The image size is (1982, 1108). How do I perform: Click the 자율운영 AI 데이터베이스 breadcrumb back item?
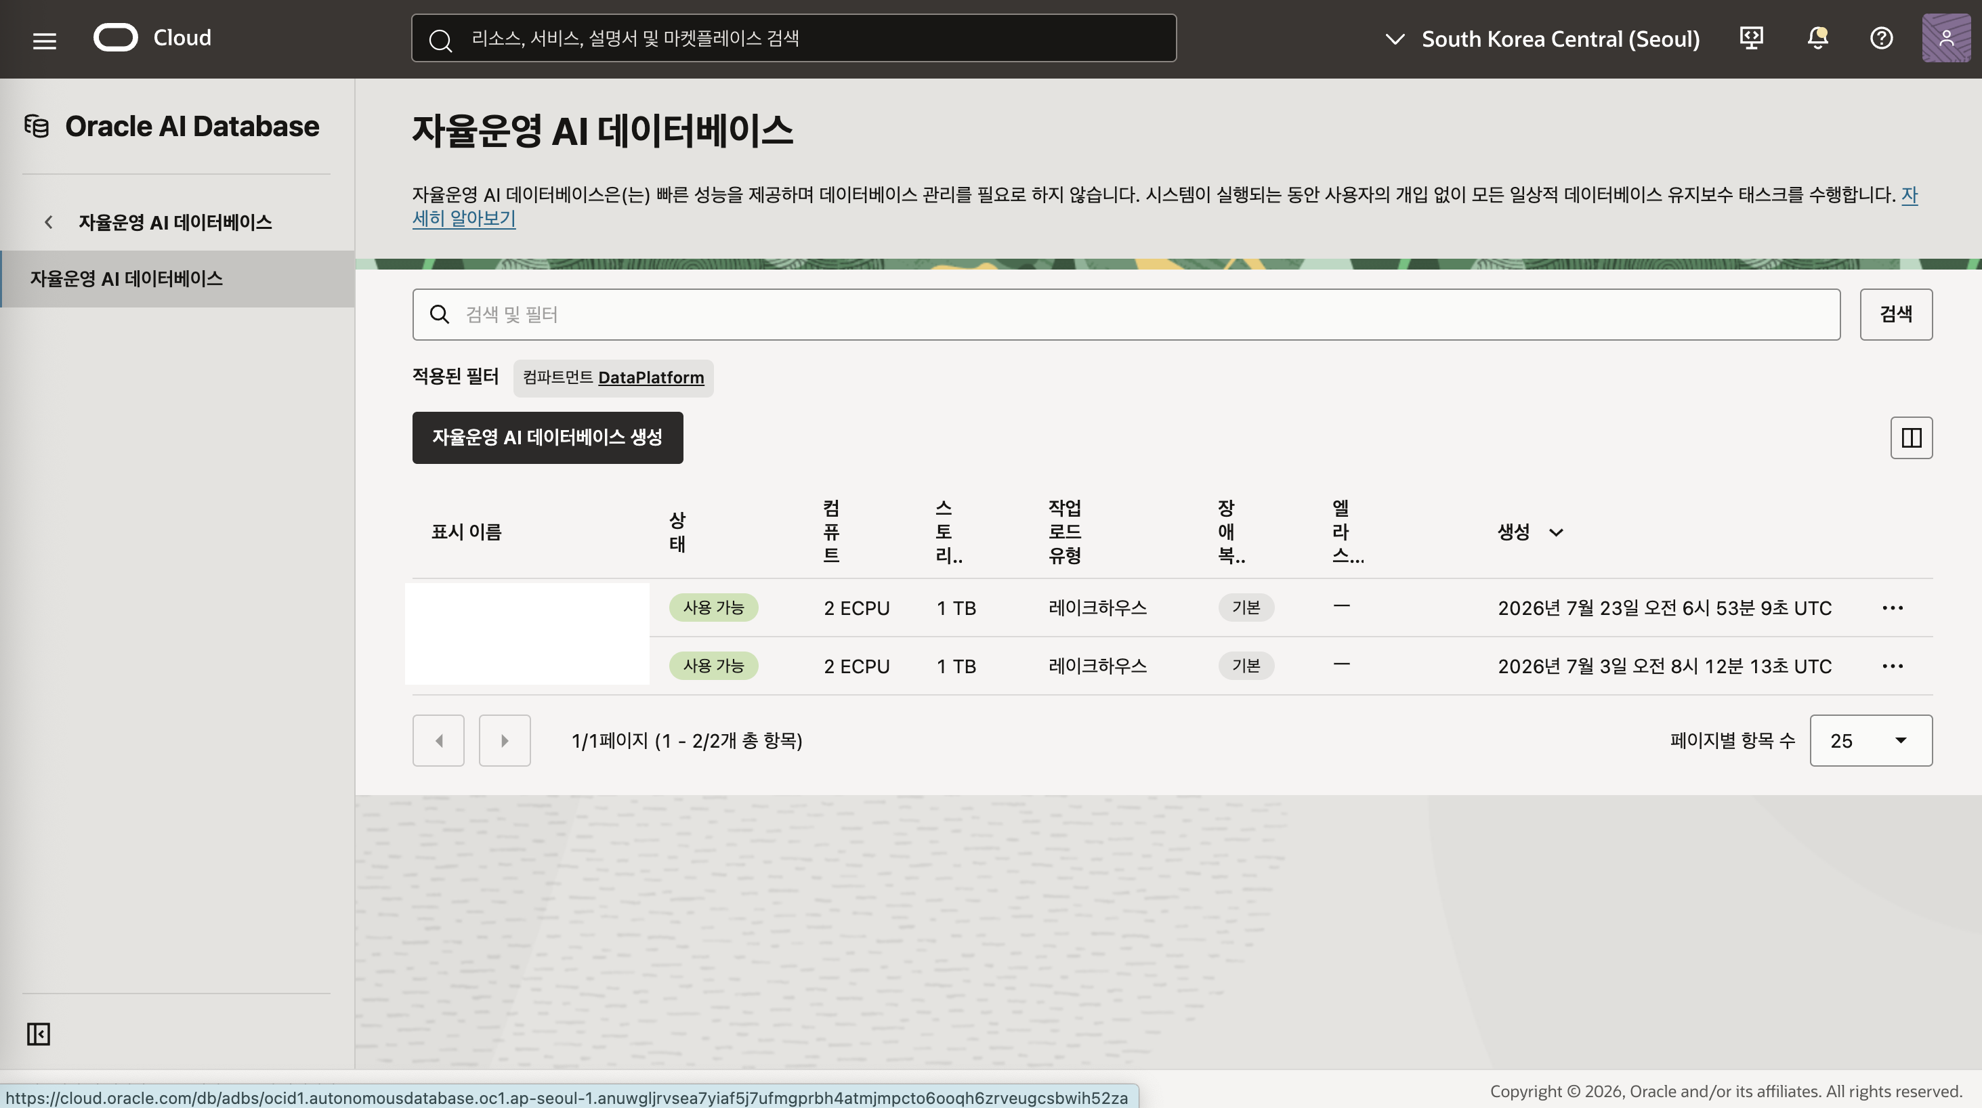175,222
